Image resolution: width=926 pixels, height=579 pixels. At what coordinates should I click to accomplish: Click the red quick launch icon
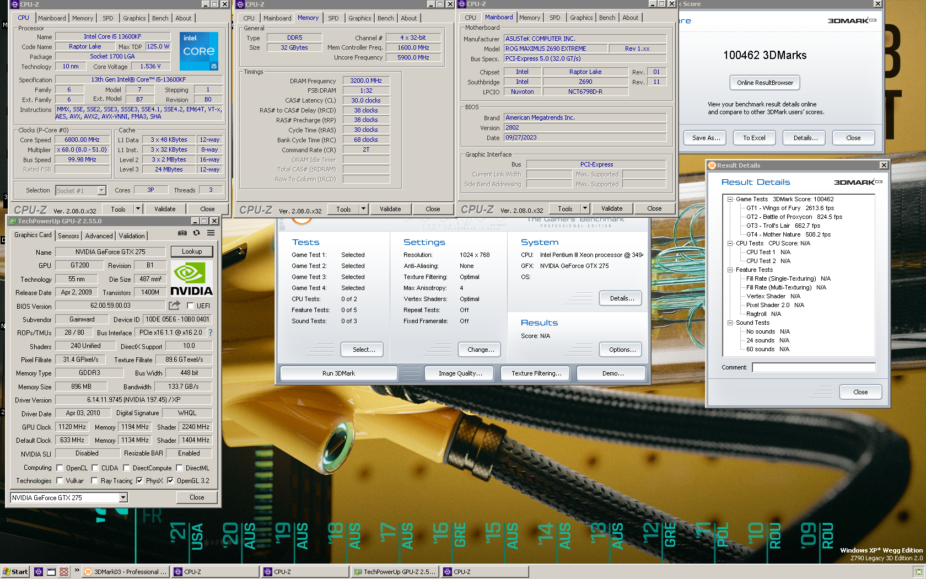[64, 572]
